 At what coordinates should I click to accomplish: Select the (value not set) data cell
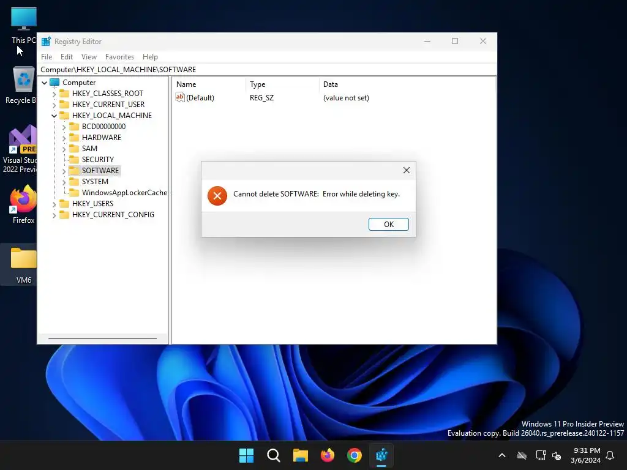[347, 98]
